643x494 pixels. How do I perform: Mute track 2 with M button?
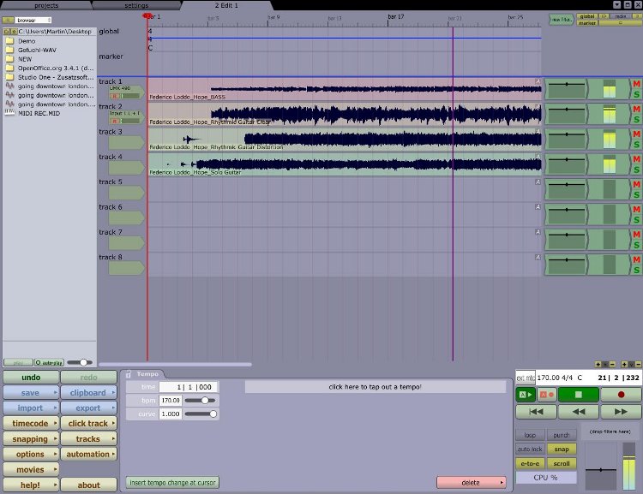click(x=636, y=109)
